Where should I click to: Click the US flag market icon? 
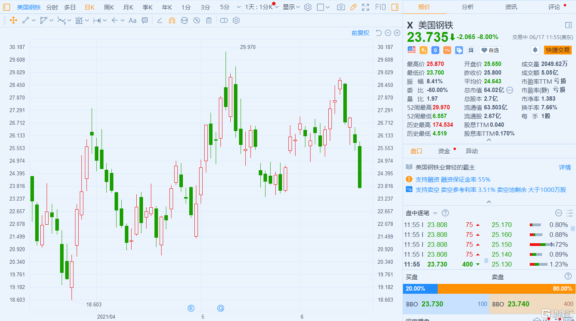click(412, 50)
